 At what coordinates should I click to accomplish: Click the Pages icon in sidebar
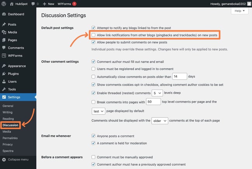click(x=4, y=40)
